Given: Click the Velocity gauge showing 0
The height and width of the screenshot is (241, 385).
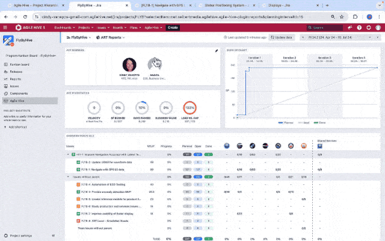Looking at the screenshot, I should point(94,108).
